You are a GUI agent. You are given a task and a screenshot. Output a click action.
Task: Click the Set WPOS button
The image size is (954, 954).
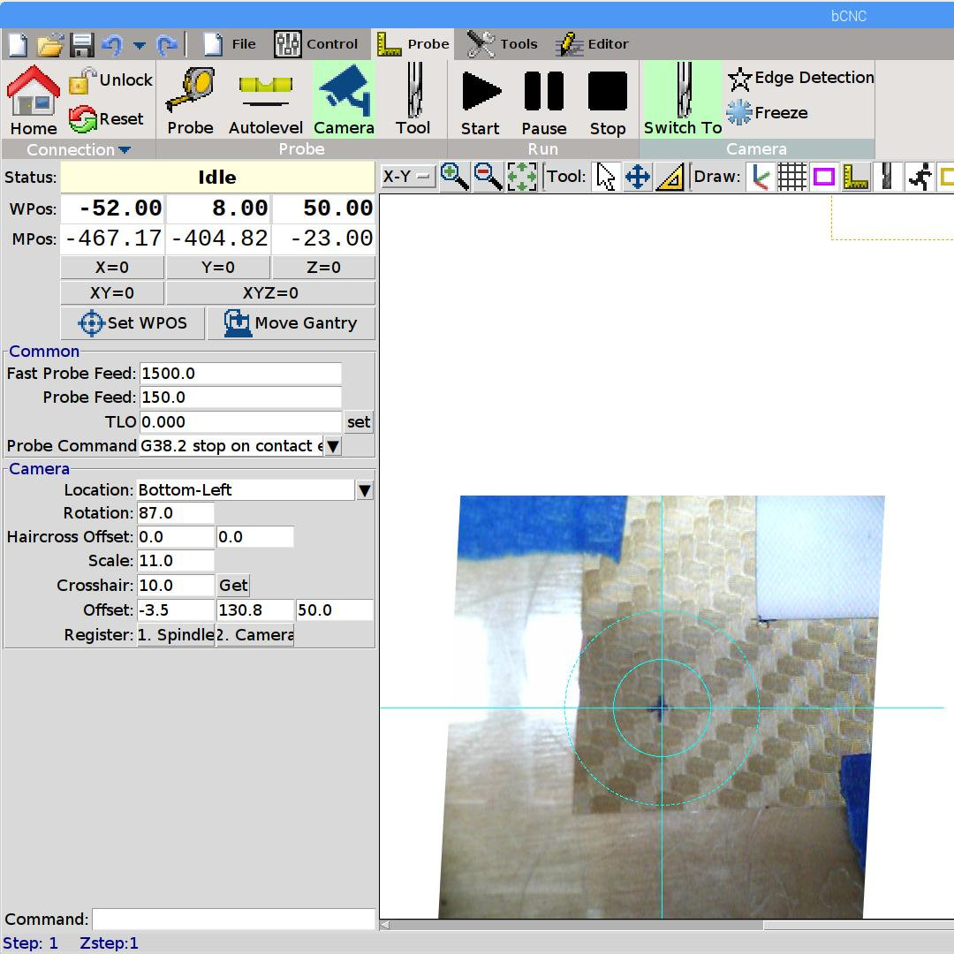click(x=132, y=323)
